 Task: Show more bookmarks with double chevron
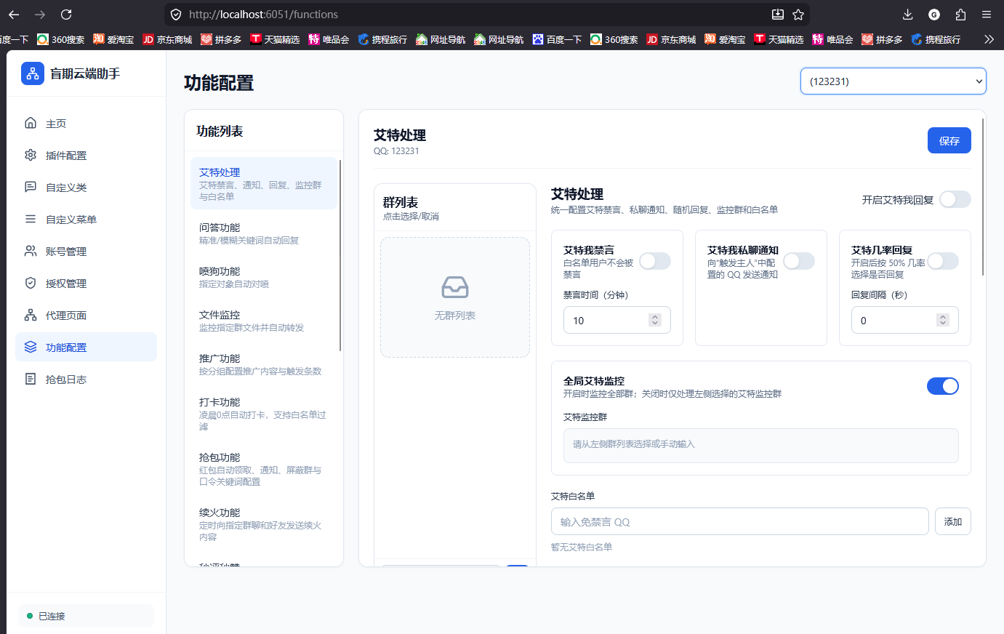[989, 39]
